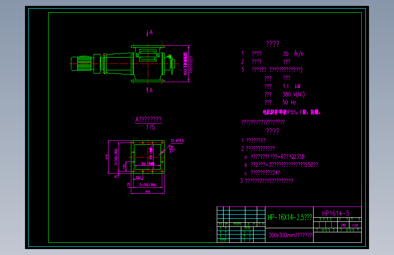Screen dimensions: 394x255
Task: Click the 300x300mm description in title block
Action: [x=291, y=235]
